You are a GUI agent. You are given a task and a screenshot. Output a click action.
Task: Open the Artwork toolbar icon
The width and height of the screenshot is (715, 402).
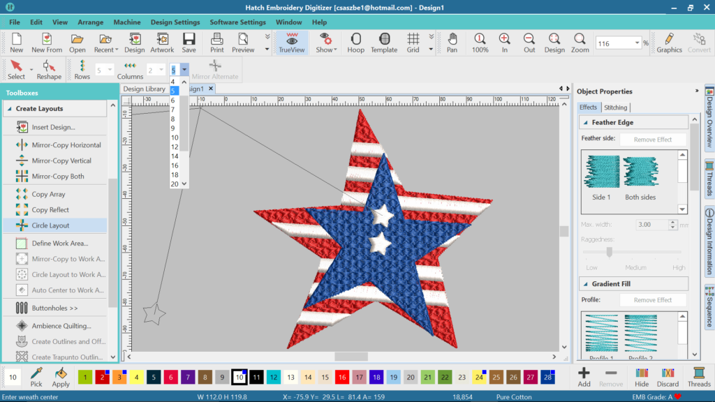click(x=162, y=42)
